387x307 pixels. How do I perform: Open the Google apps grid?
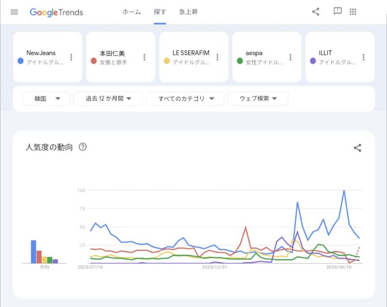[x=353, y=12]
